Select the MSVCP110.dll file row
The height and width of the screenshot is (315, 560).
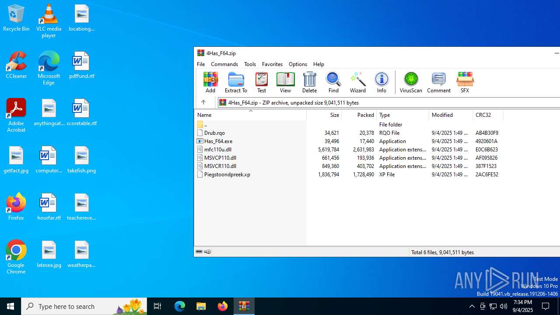(x=349, y=158)
